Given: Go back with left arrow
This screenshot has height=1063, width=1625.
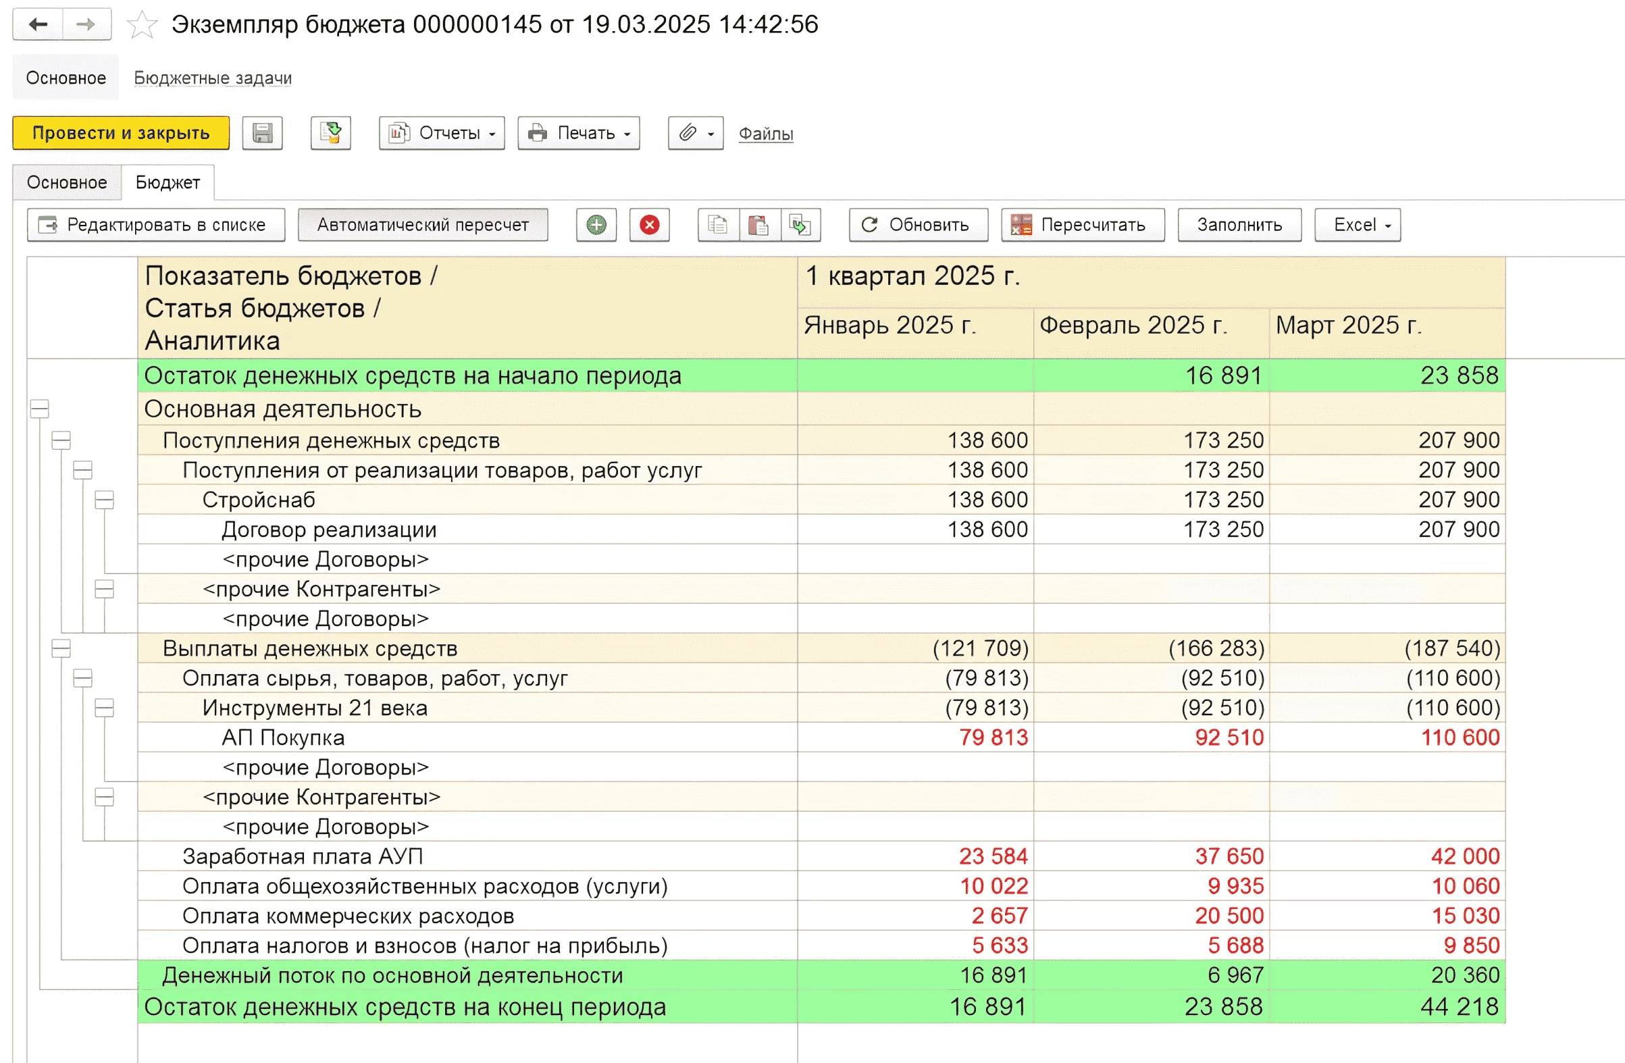Looking at the screenshot, I should coord(38,25).
